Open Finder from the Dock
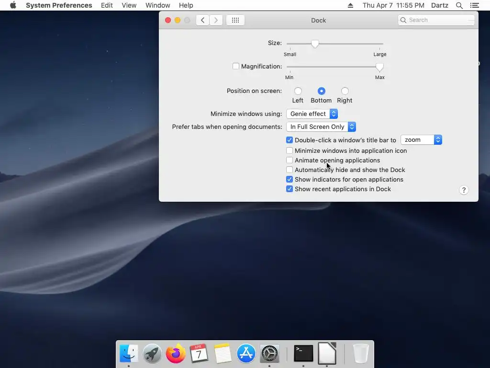The image size is (490, 368). tap(129, 354)
